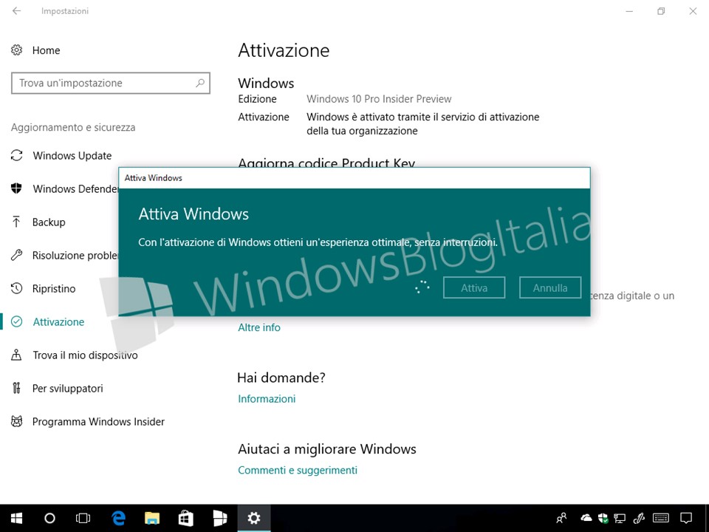This screenshot has width=709, height=532.
Task: Click the Attivazione page heading
Action: tap(284, 50)
